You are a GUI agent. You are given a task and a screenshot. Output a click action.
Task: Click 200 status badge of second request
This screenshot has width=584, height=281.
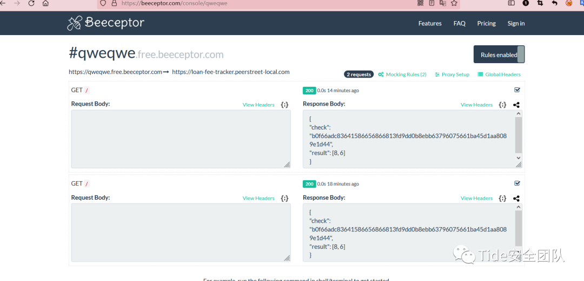click(x=309, y=183)
